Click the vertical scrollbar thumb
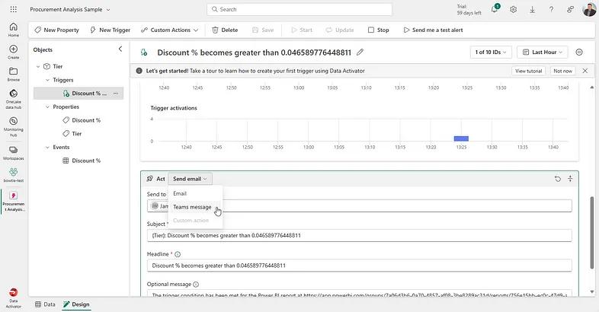This screenshot has height=312, width=599. tap(592, 233)
